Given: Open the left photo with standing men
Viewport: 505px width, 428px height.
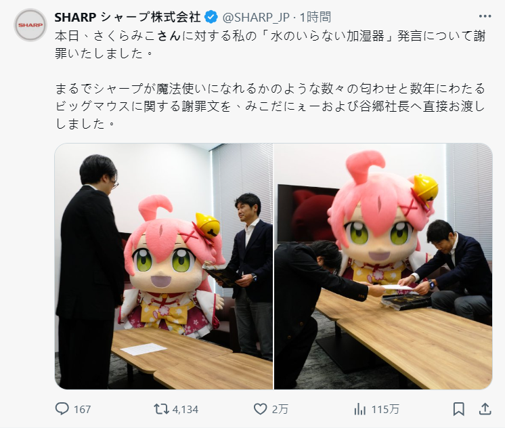Looking at the screenshot, I should pos(164,266).
